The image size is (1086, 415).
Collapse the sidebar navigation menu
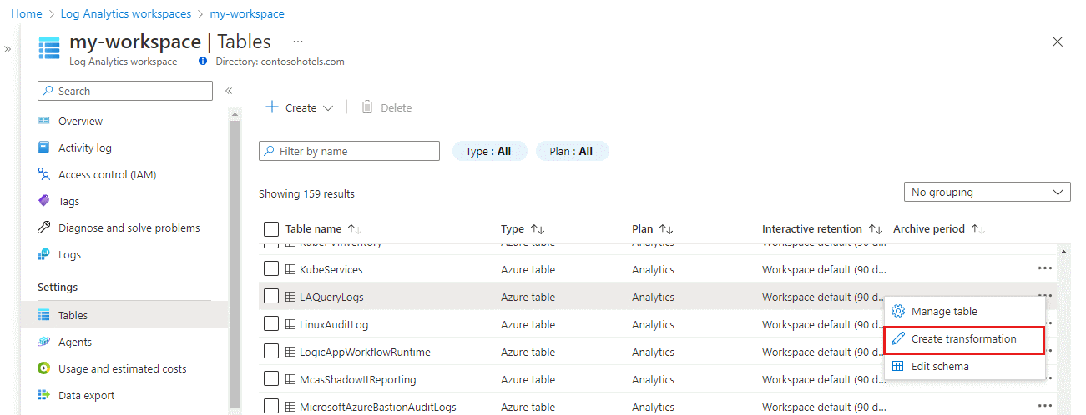(x=228, y=91)
